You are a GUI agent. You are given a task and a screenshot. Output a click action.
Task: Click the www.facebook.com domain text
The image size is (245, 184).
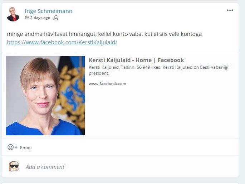click(x=108, y=84)
